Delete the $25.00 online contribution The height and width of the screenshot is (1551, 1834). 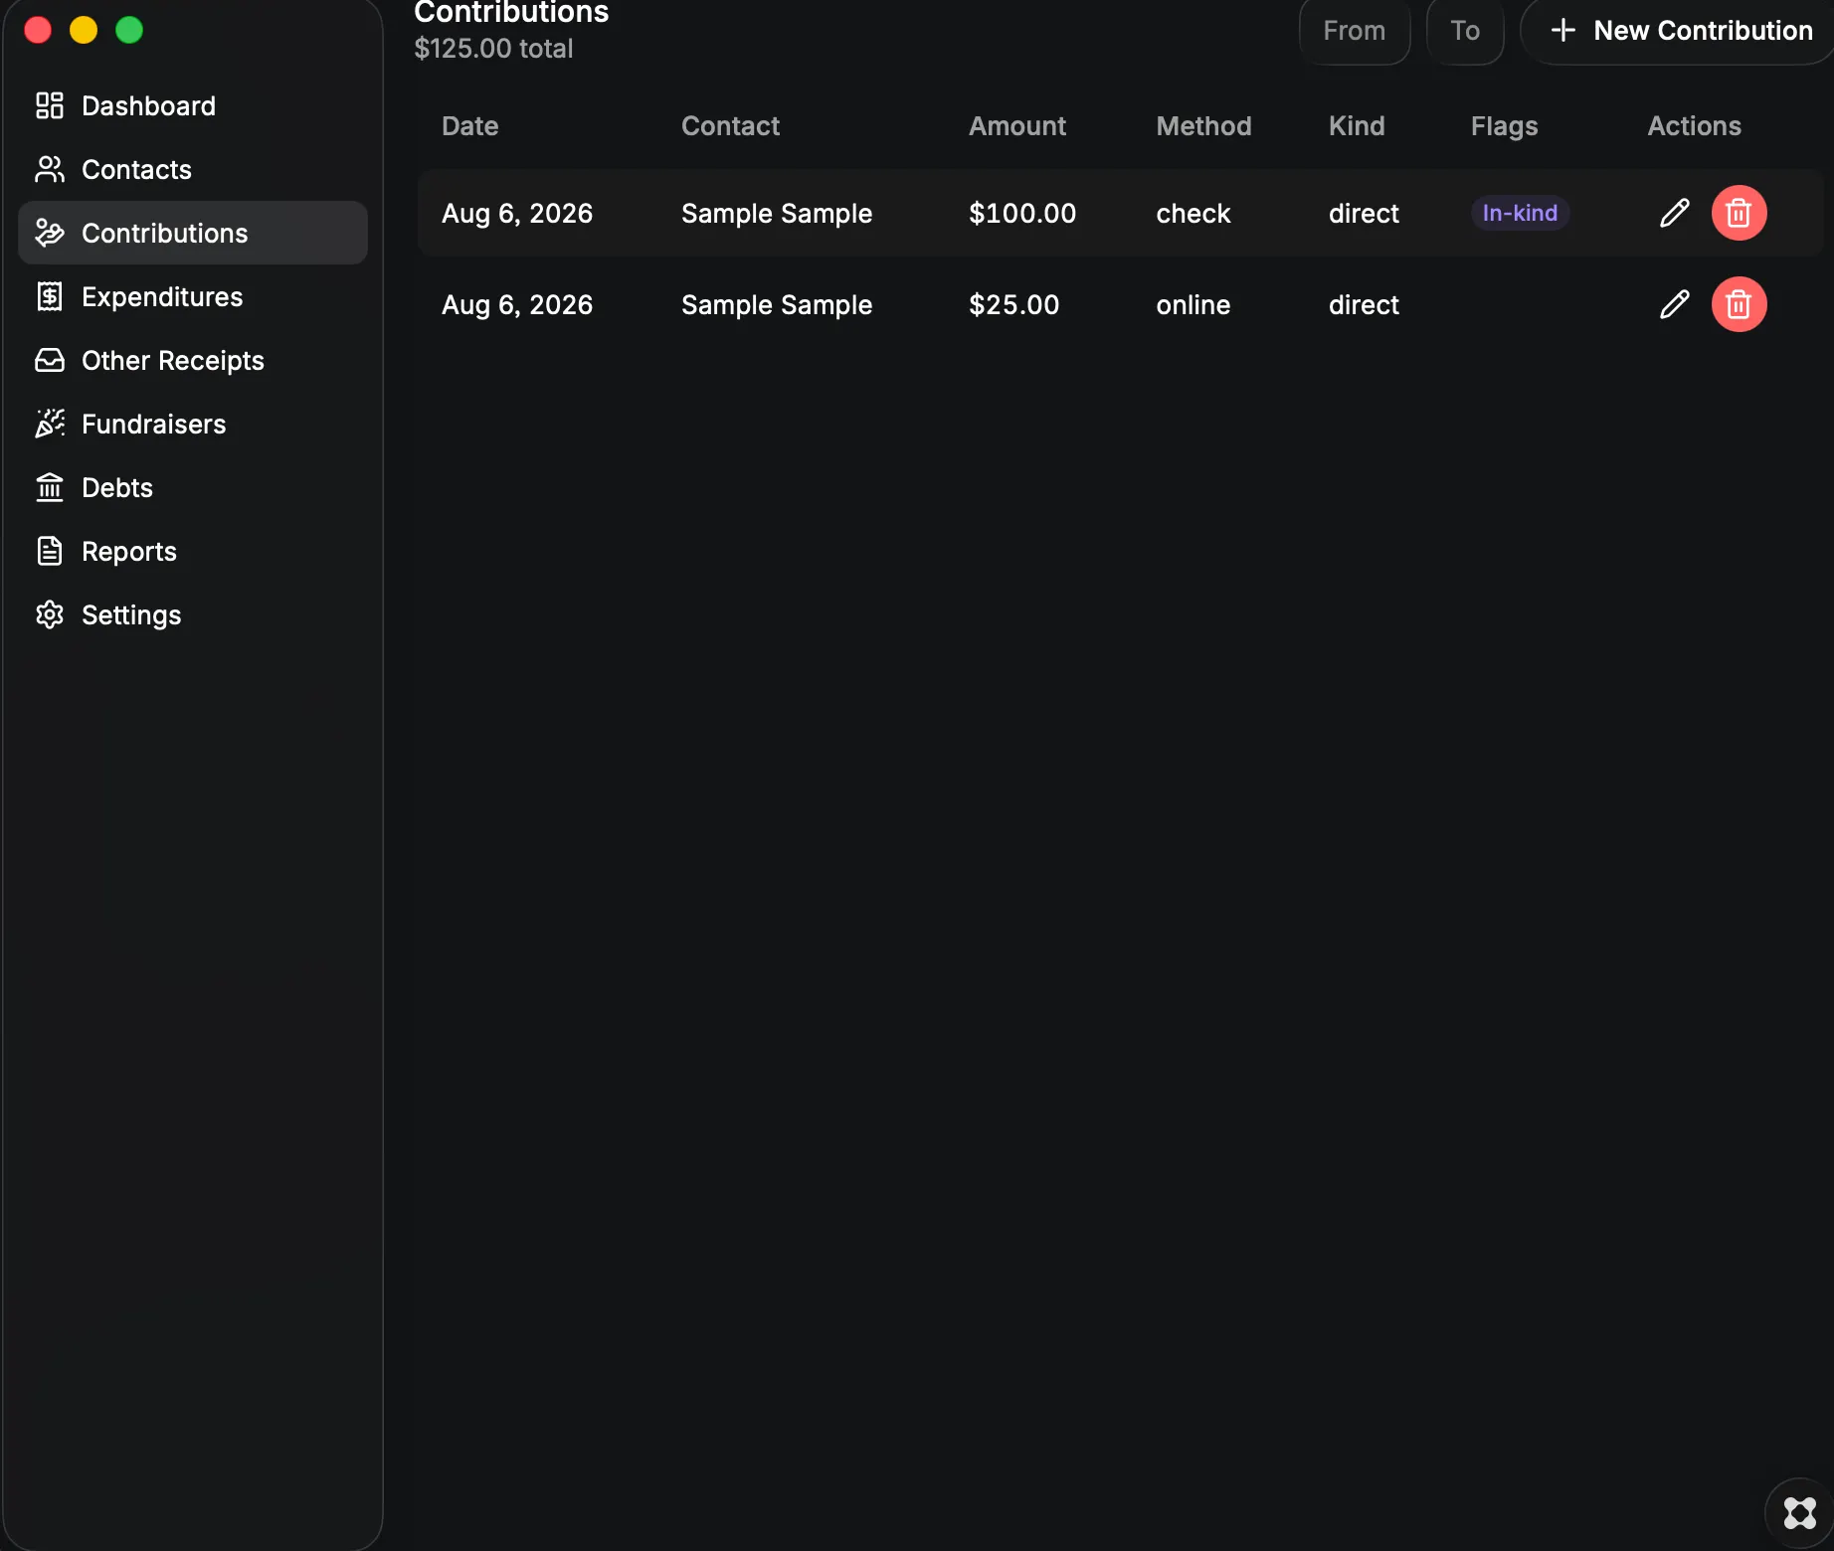1739,304
